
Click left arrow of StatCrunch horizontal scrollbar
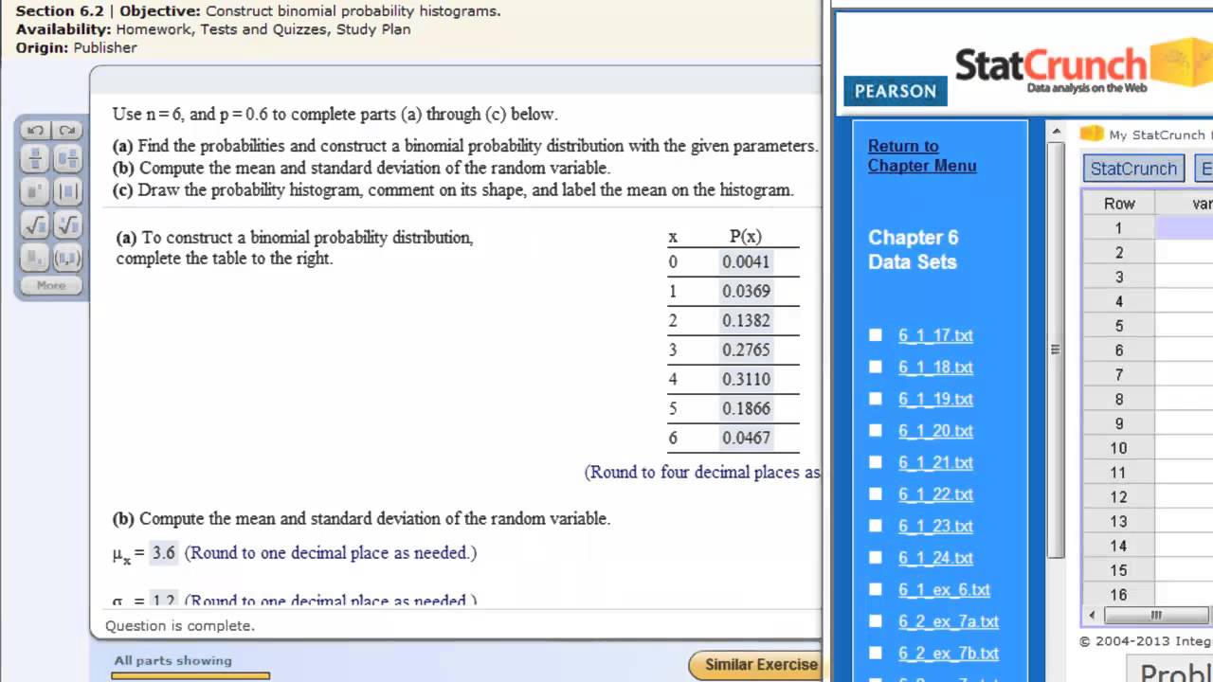tap(1092, 616)
